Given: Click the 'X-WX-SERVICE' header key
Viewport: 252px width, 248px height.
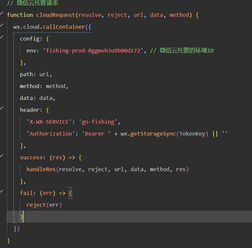Looking at the screenshot, I should [x=49, y=122].
